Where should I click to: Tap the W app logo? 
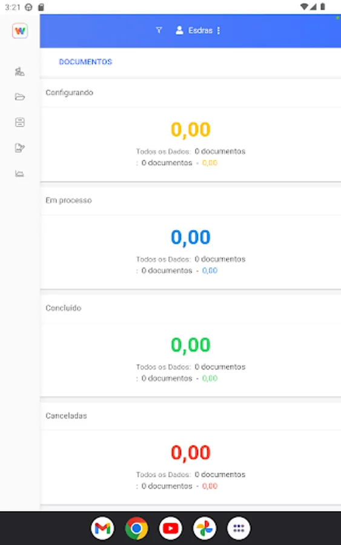tap(20, 31)
